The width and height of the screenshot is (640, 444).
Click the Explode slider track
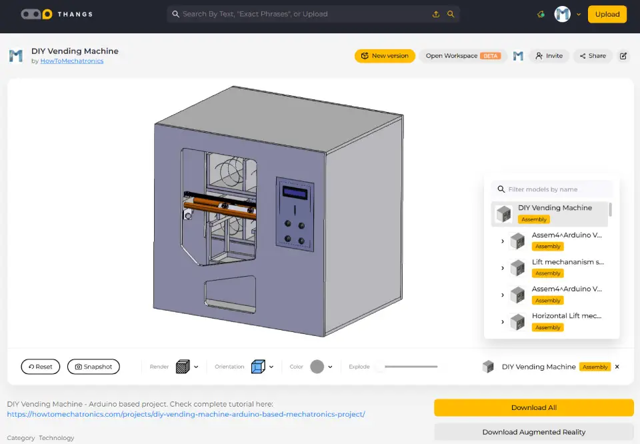point(410,367)
